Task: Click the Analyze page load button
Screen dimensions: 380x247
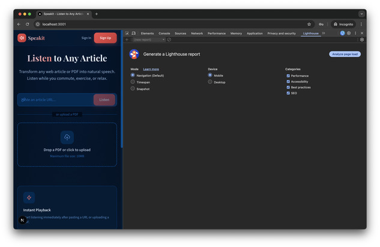Action: 345,54
